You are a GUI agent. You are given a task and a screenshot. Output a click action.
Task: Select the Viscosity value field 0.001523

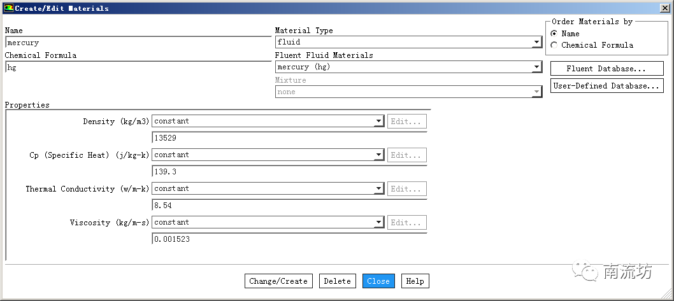[x=289, y=239]
